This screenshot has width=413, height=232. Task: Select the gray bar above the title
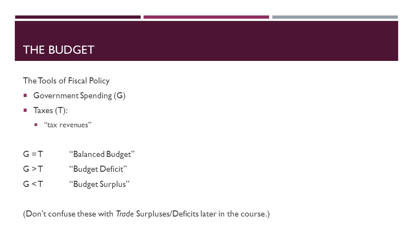click(x=335, y=17)
